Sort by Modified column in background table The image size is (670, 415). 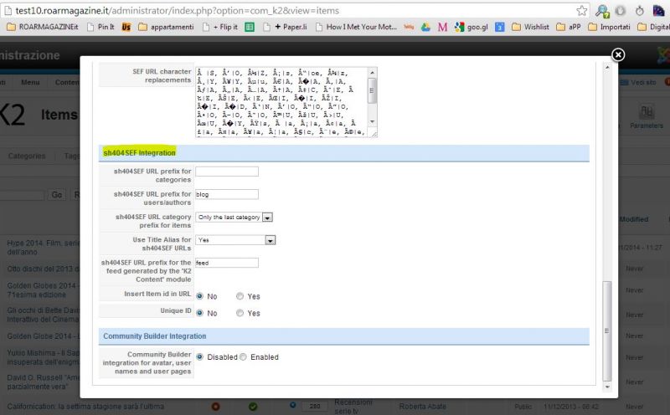coord(634,219)
